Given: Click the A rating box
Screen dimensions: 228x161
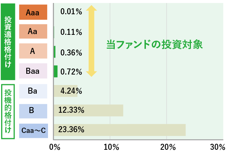Looking at the screenshot, I should pos(33,51).
